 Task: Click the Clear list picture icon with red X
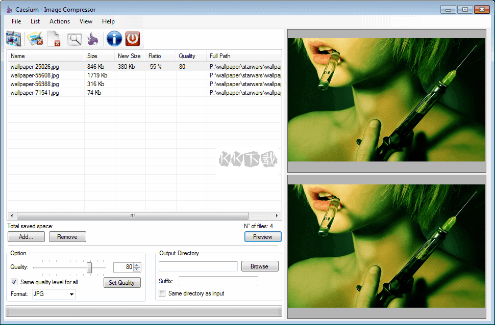point(35,39)
